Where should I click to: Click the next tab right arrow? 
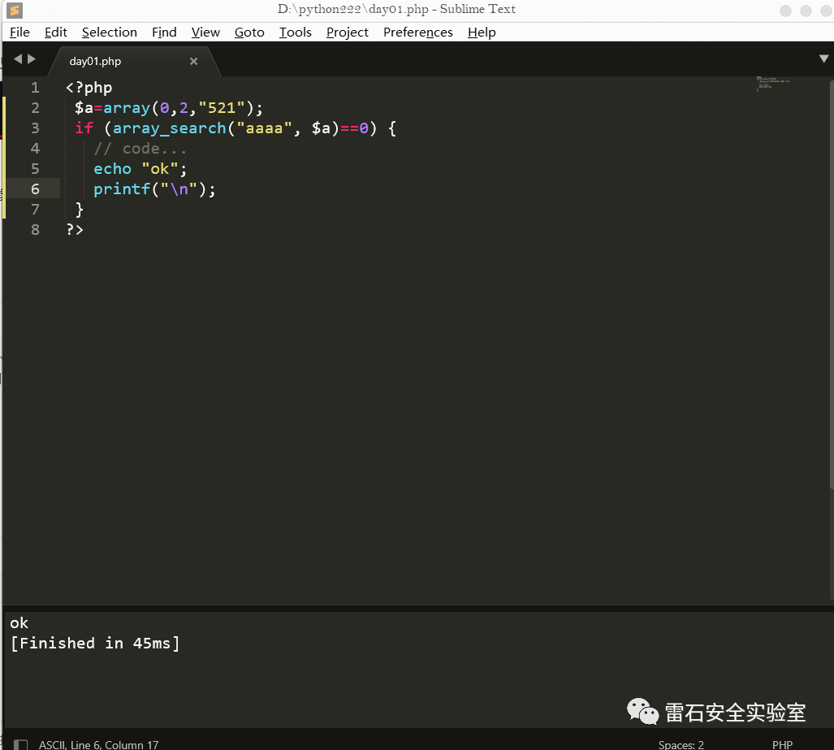coord(32,59)
